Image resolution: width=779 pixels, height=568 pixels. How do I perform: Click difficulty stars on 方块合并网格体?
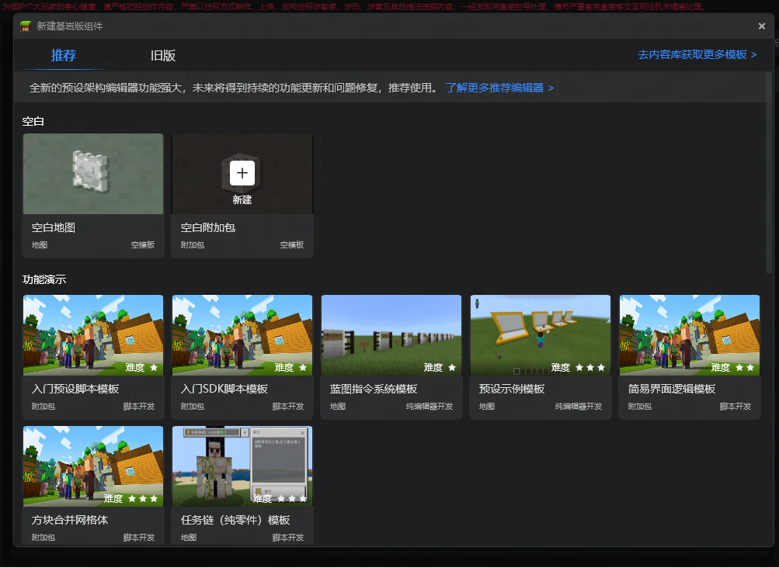pyautogui.click(x=143, y=498)
